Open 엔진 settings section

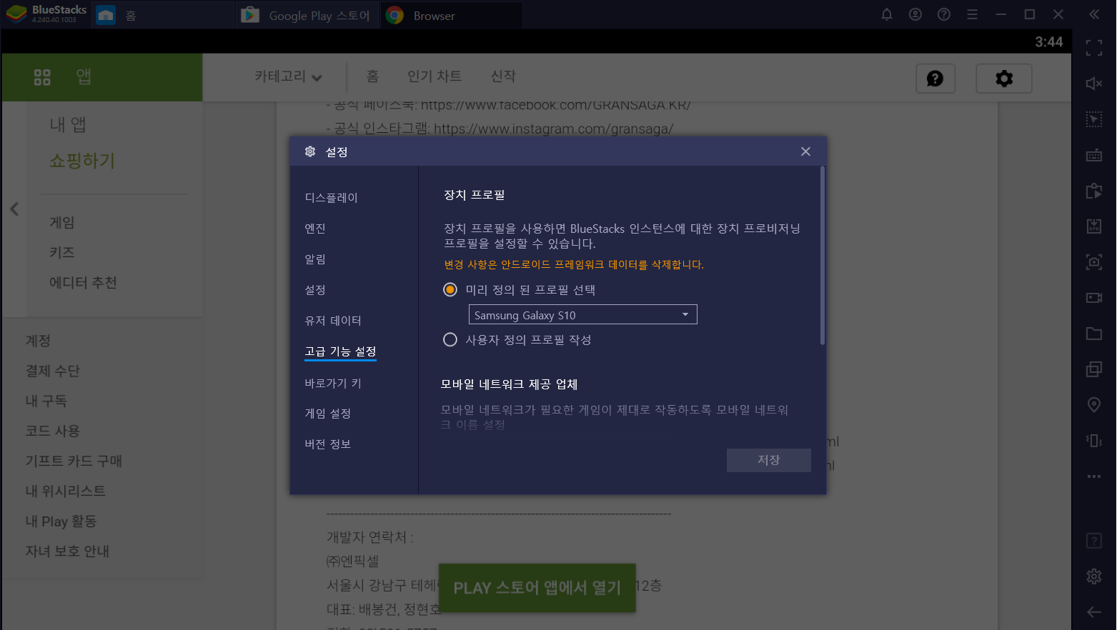(315, 229)
